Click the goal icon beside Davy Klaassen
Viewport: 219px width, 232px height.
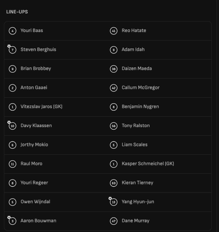pos(9,122)
